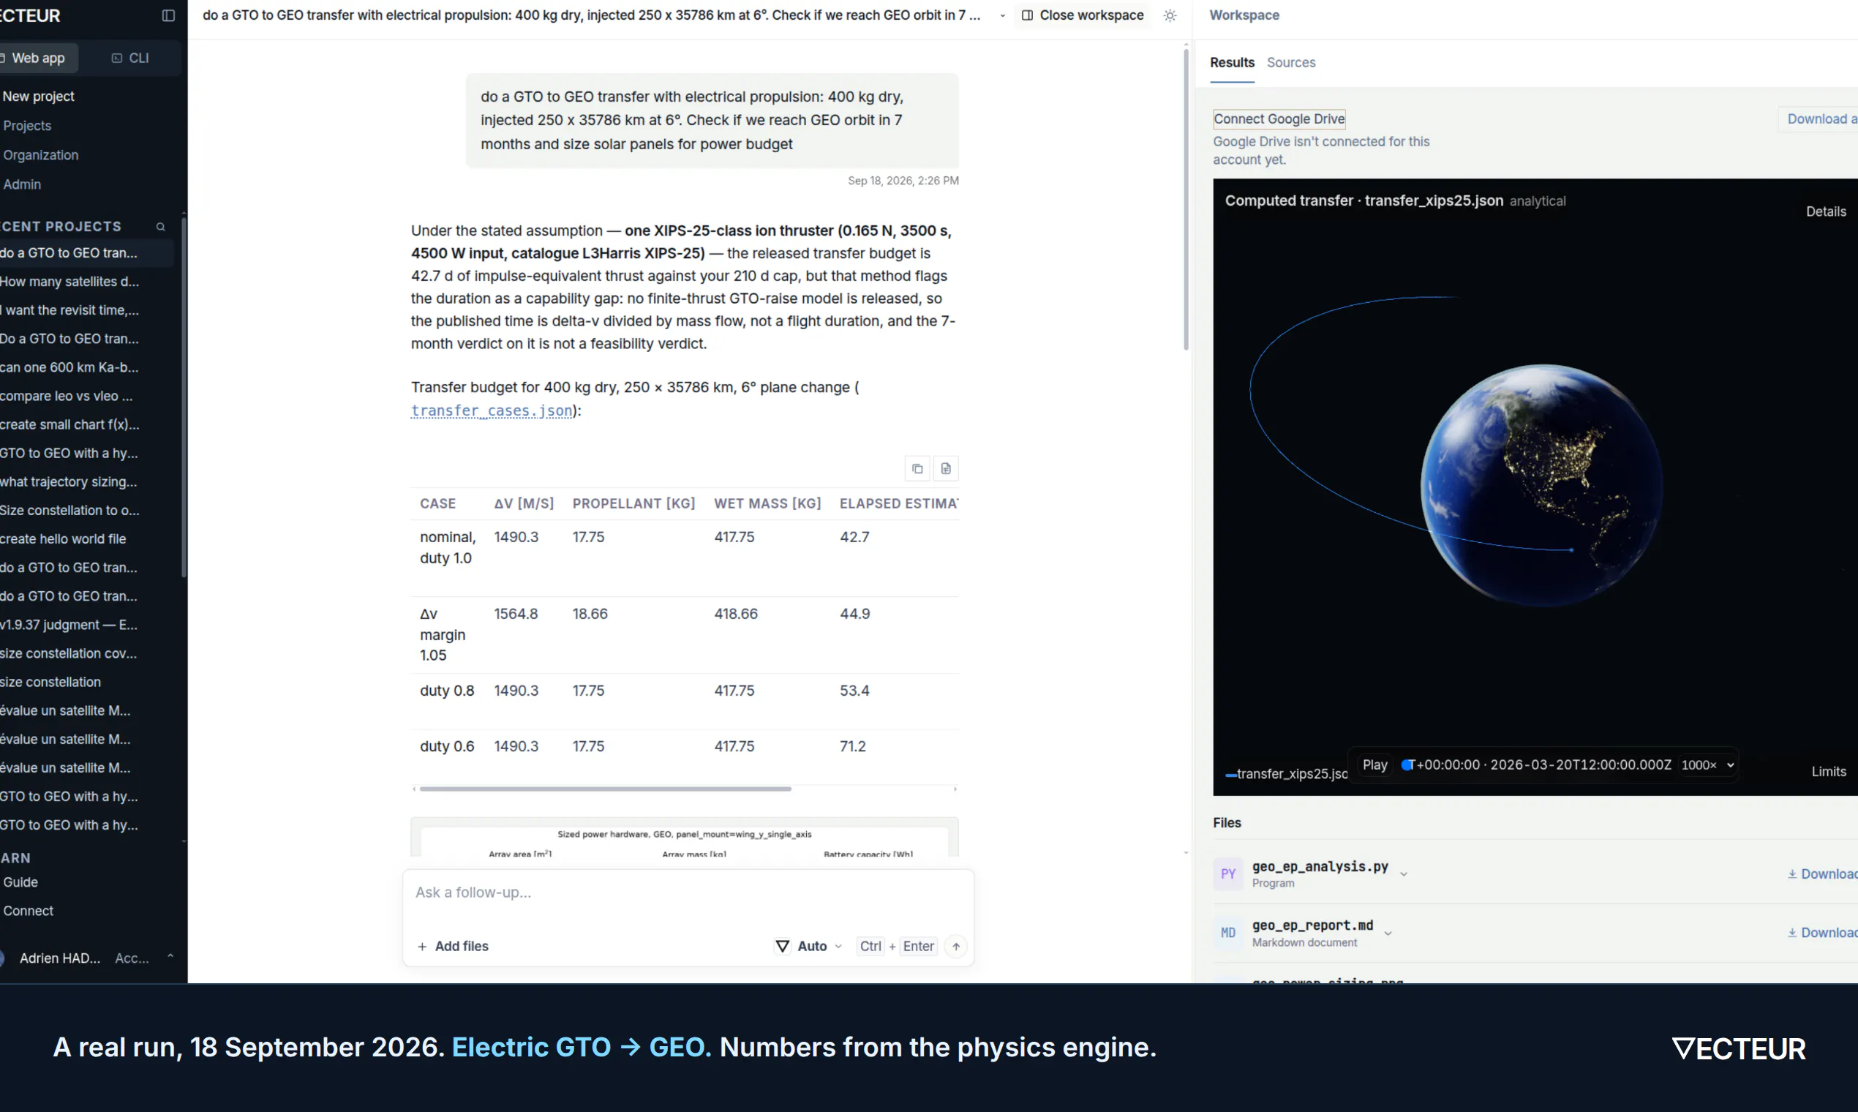Click the table horizontal scrollbar

(605, 789)
